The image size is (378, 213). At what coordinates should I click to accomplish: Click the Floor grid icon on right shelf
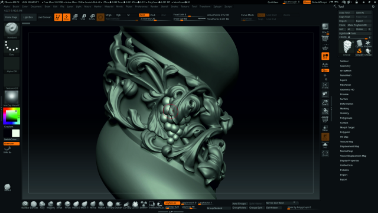(x=325, y=47)
